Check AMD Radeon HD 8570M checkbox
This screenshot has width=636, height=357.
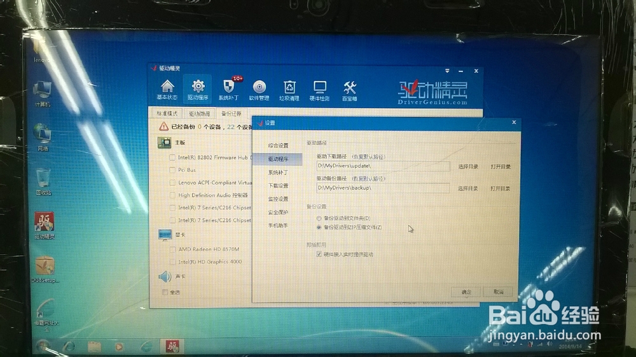pos(172,249)
